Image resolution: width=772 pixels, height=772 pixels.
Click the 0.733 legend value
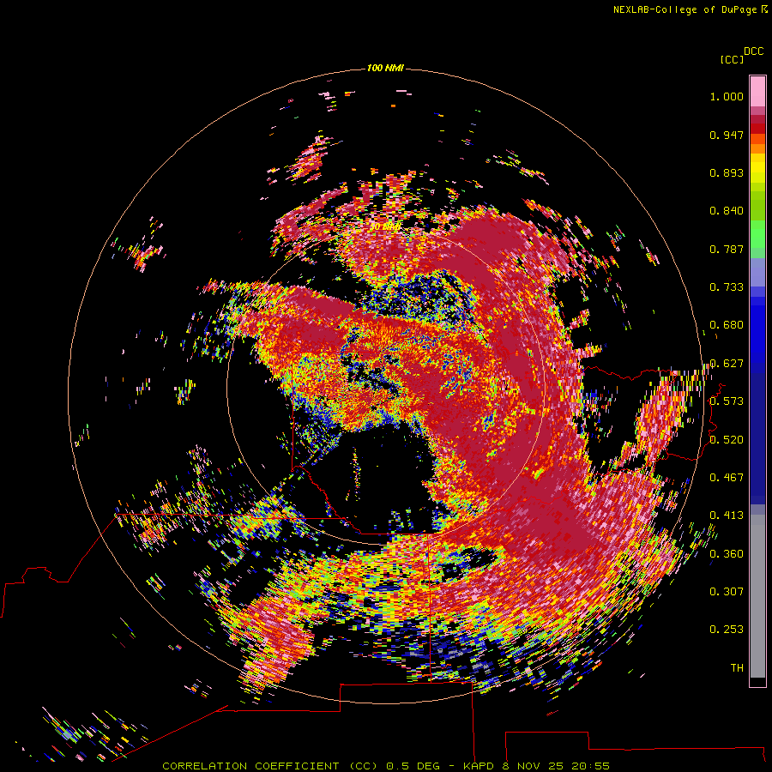click(x=727, y=287)
